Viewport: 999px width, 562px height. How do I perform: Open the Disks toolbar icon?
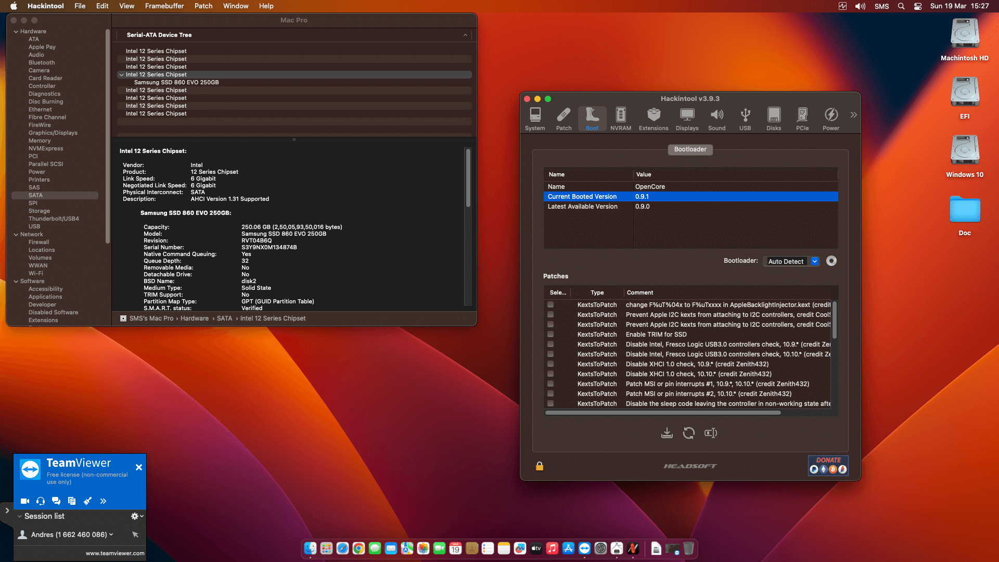[774, 119]
